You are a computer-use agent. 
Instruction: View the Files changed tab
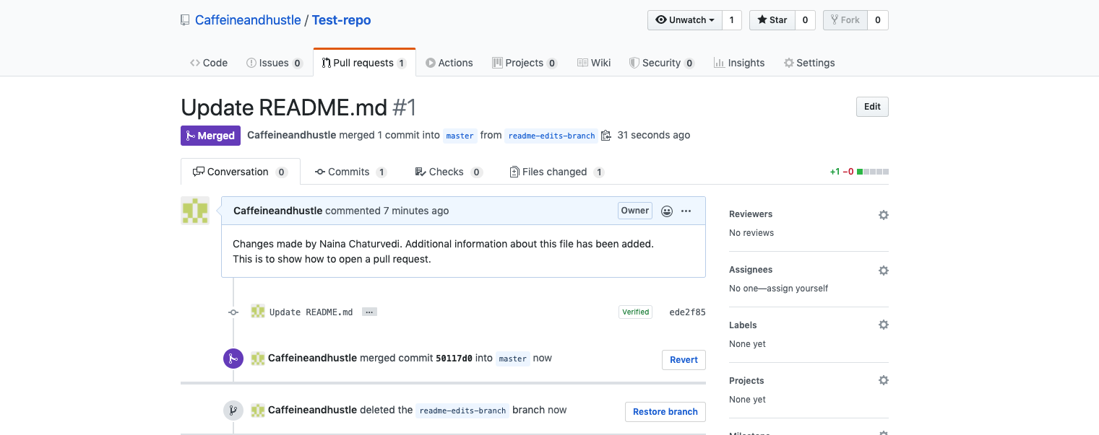click(x=557, y=172)
